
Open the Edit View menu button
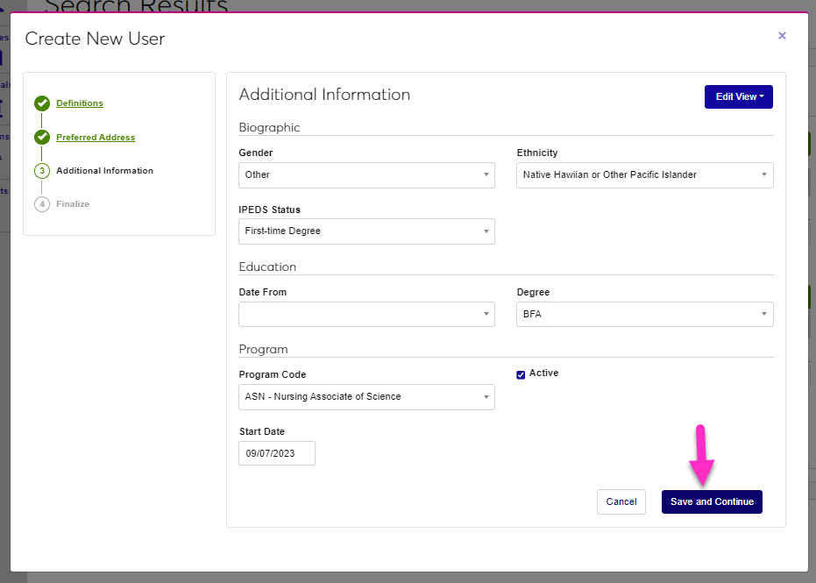pyautogui.click(x=738, y=97)
